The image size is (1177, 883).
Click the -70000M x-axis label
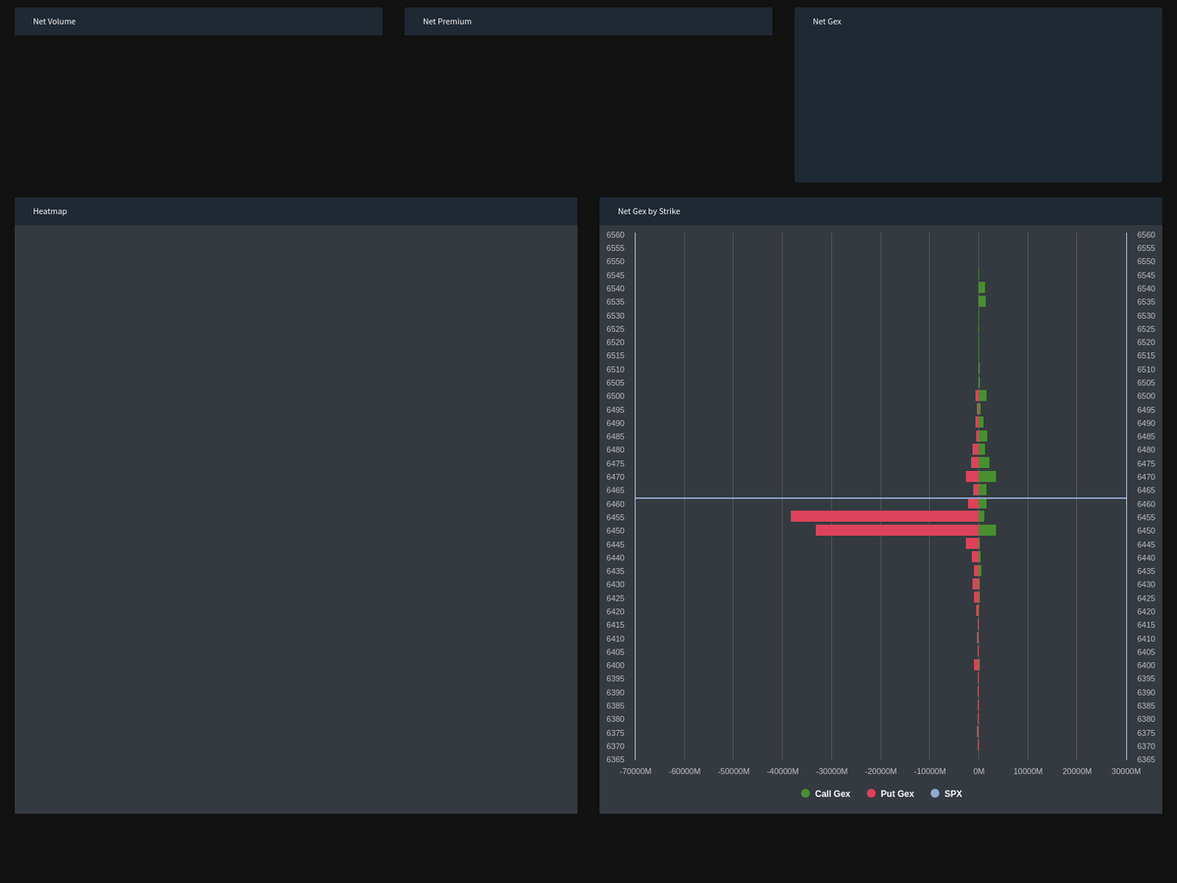pos(636,771)
